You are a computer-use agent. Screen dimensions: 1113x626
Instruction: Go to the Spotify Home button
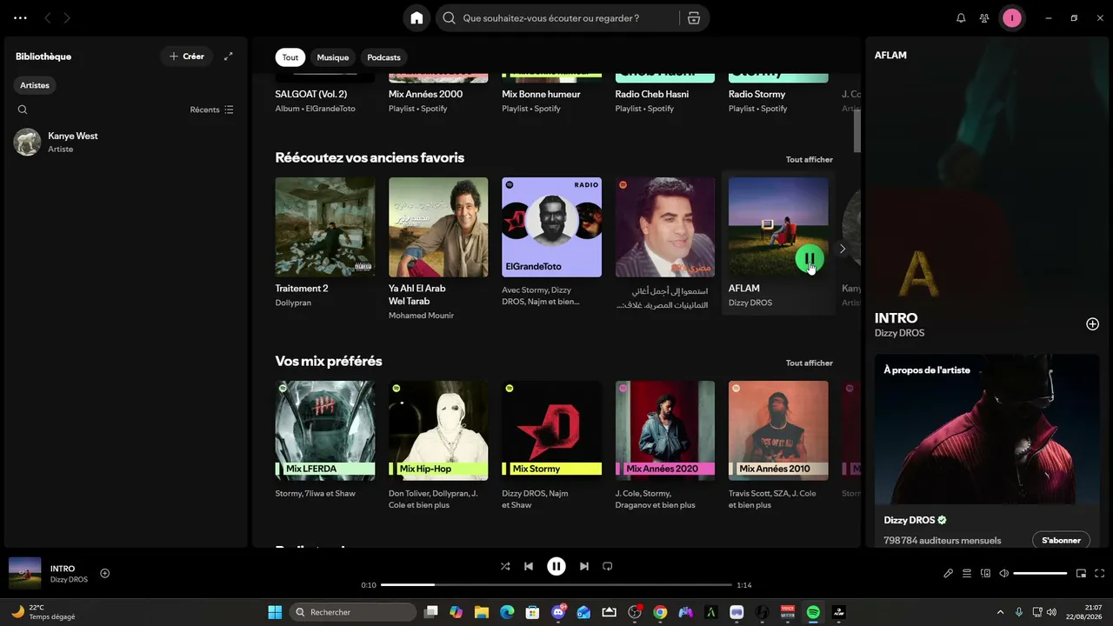tap(417, 18)
